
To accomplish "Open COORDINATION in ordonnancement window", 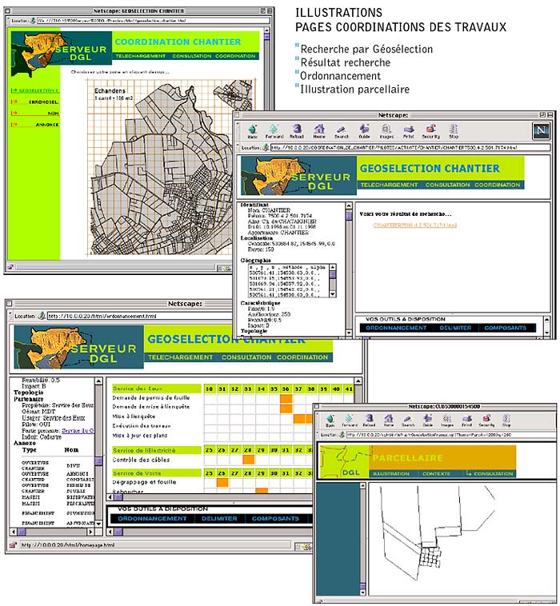I will tap(302, 357).
